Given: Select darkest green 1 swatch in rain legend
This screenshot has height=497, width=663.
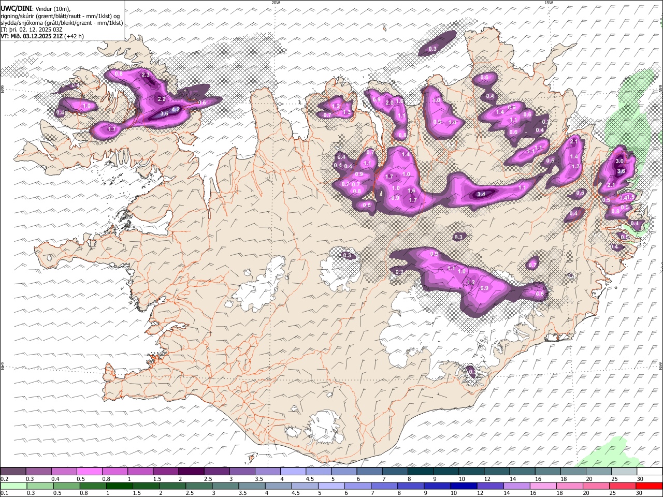Looking at the screenshot, I should 120,486.
